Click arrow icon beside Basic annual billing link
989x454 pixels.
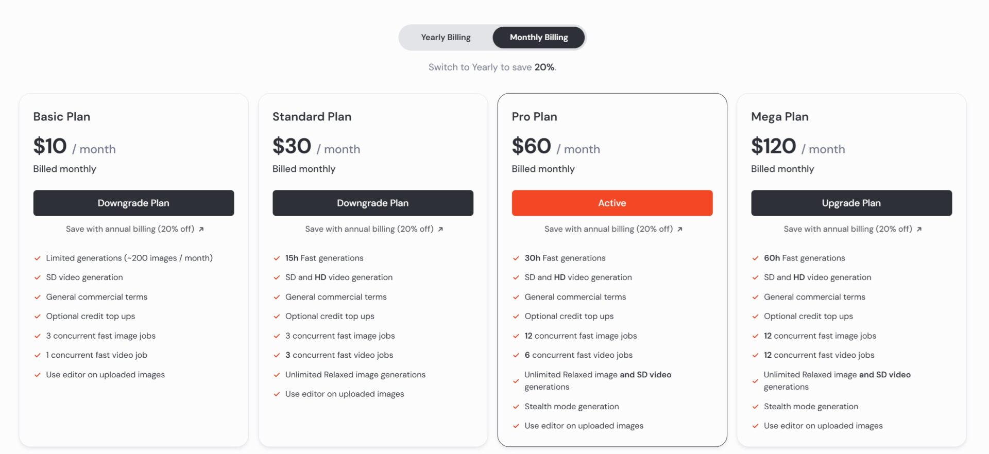pos(201,230)
